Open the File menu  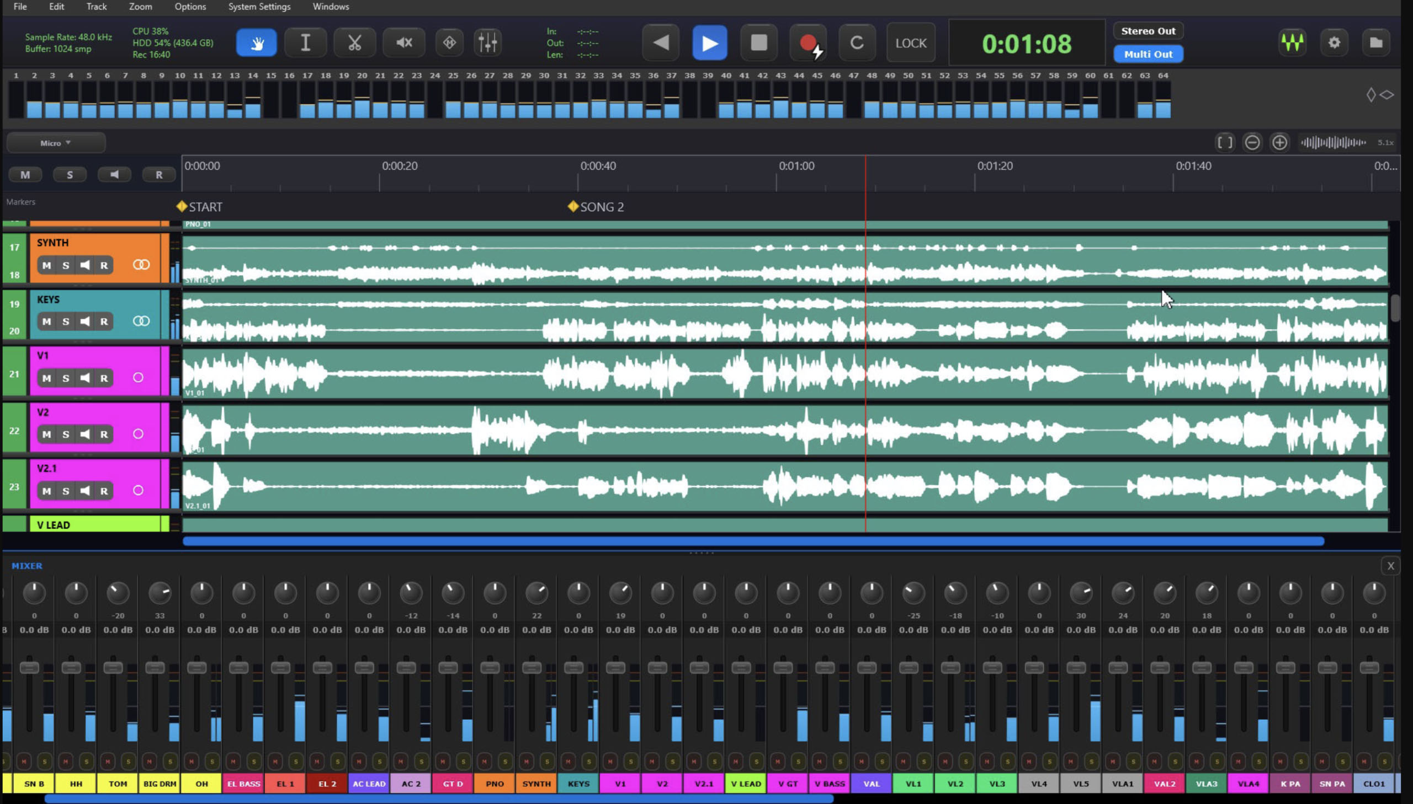tap(20, 7)
